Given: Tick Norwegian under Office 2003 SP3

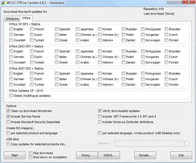Looking at the screenshot, I should pyautogui.click(x=143, y=62).
